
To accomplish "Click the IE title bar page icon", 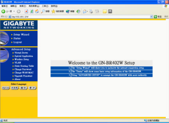I will click(2, 2).
